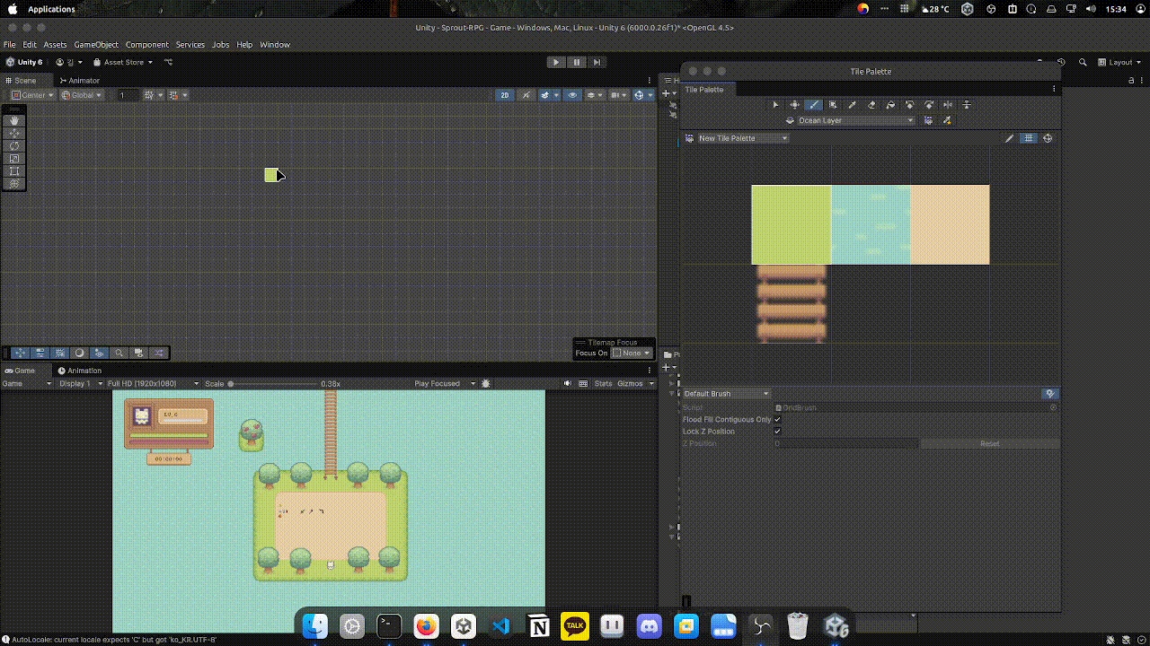Select the Paintbrush tool in Tile Palette
The image size is (1150, 646).
[814, 105]
